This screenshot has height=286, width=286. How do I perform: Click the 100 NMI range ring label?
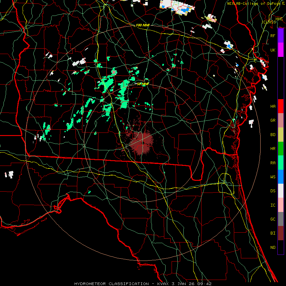coord(143,25)
